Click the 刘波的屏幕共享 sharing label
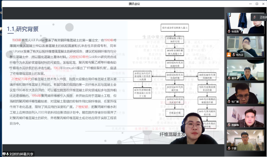The height and width of the screenshot is (157, 267). tap(21, 154)
